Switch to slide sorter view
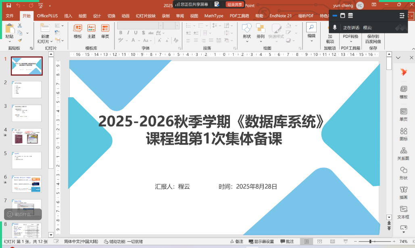 coord(319,242)
